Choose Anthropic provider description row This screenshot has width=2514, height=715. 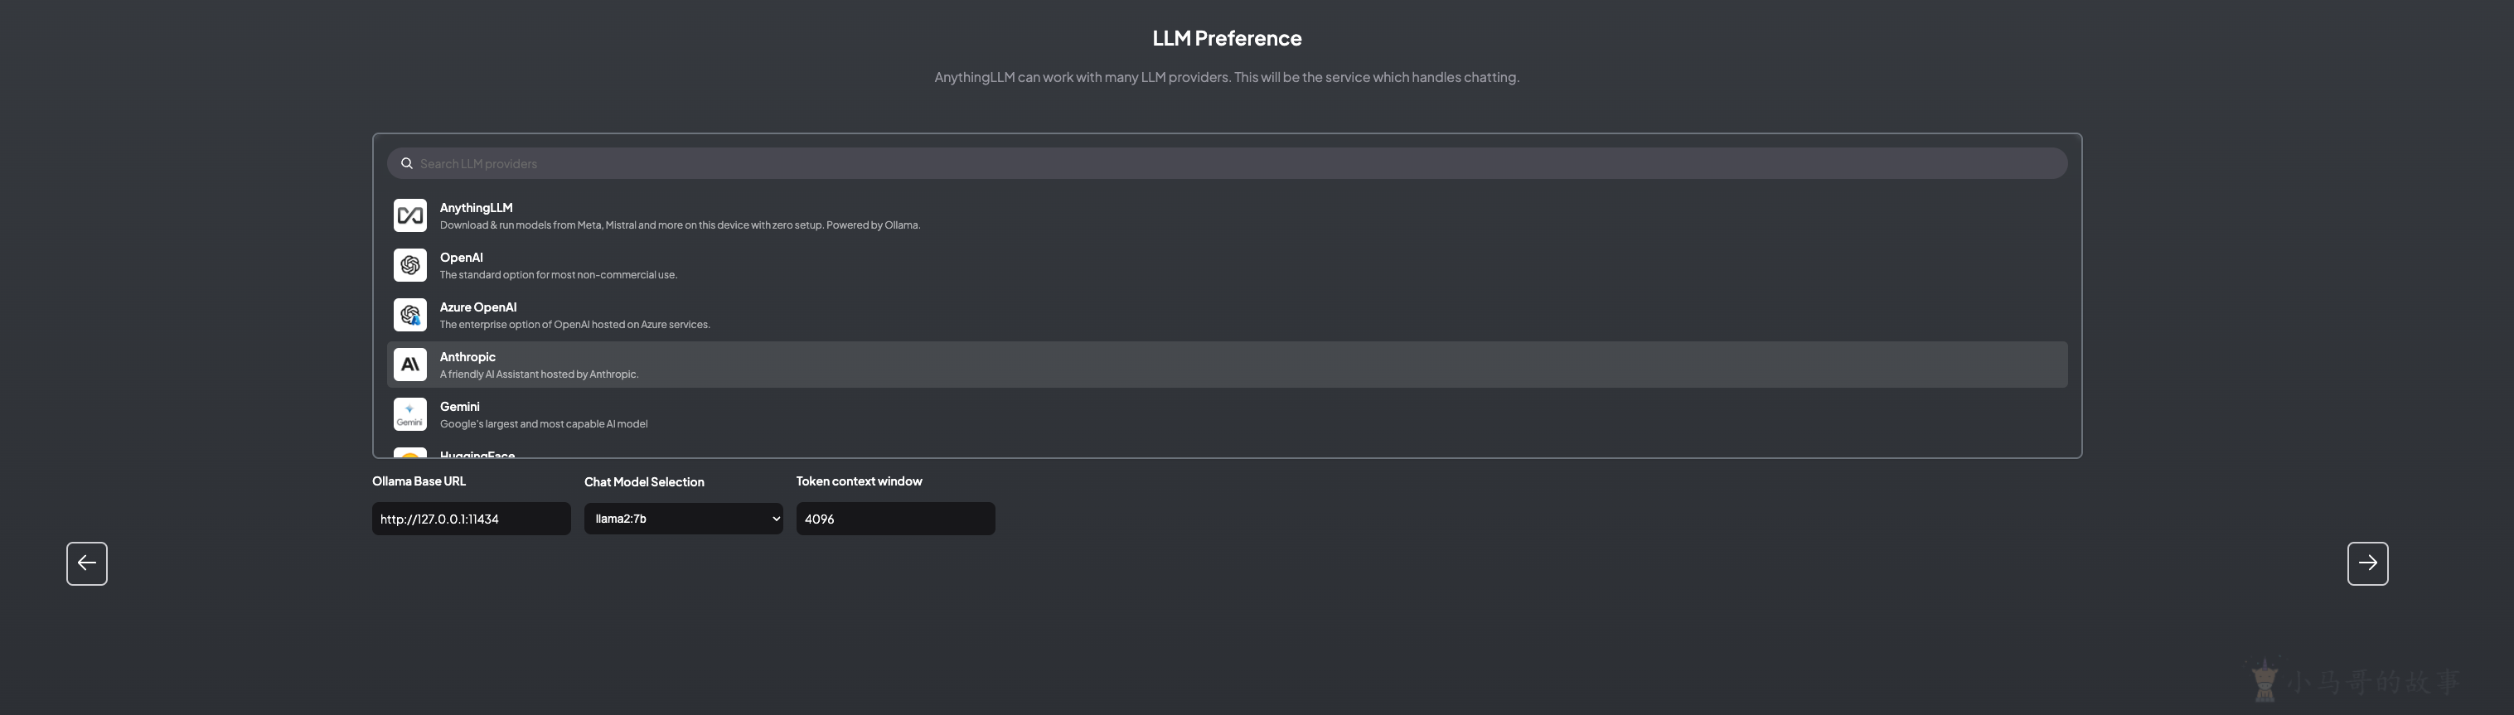click(x=539, y=374)
